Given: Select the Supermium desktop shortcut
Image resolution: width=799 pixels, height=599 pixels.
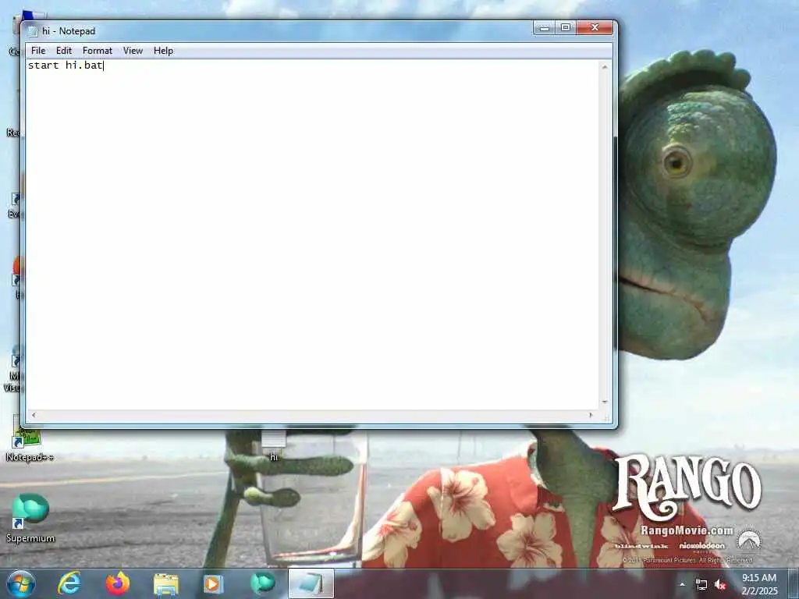Looking at the screenshot, I should click(30, 518).
